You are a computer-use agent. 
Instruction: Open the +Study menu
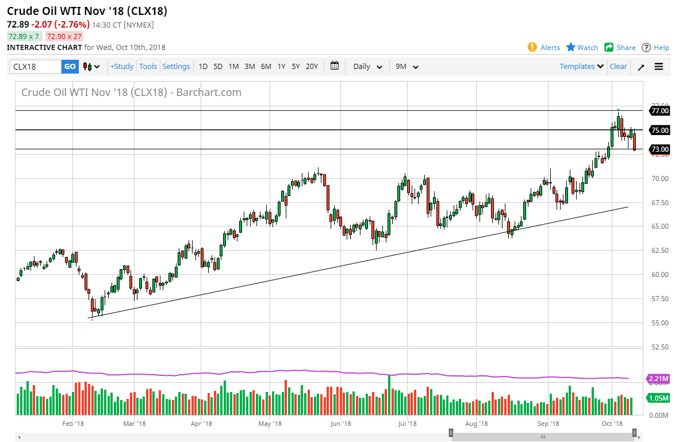click(x=121, y=66)
